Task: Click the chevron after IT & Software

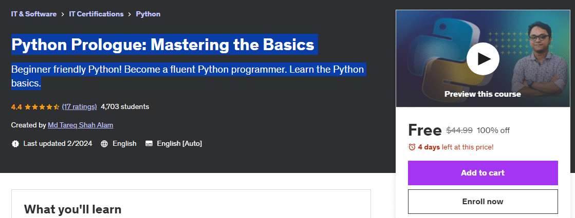Action: tap(63, 14)
